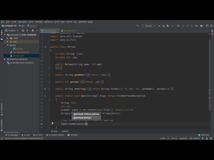Click the inspector hector icon in the status bar
Screen dimensions: 214x160
click(x=211, y=139)
